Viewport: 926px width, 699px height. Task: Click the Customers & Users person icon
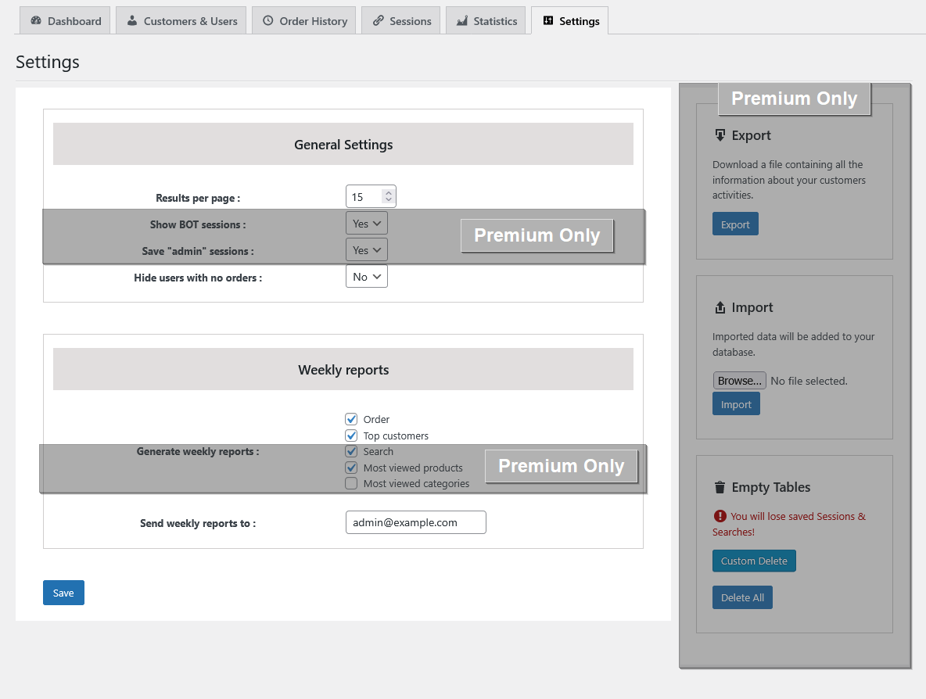click(132, 21)
